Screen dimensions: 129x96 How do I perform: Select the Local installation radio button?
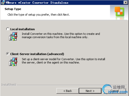click(x=8, y=29)
